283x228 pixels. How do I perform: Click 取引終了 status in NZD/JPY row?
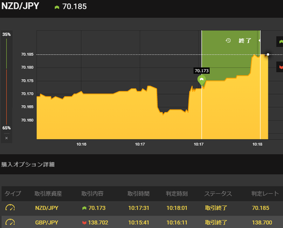coord(216,208)
